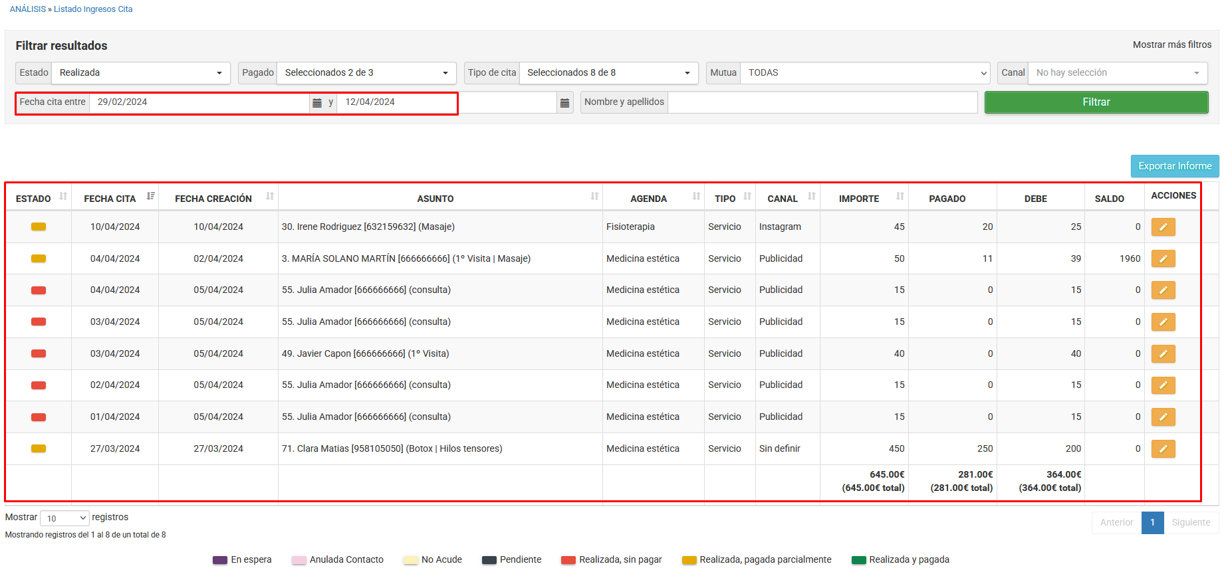Image resolution: width=1226 pixels, height=580 pixels.
Task: Click Mostrar más filtros link
Action: click(x=1171, y=45)
